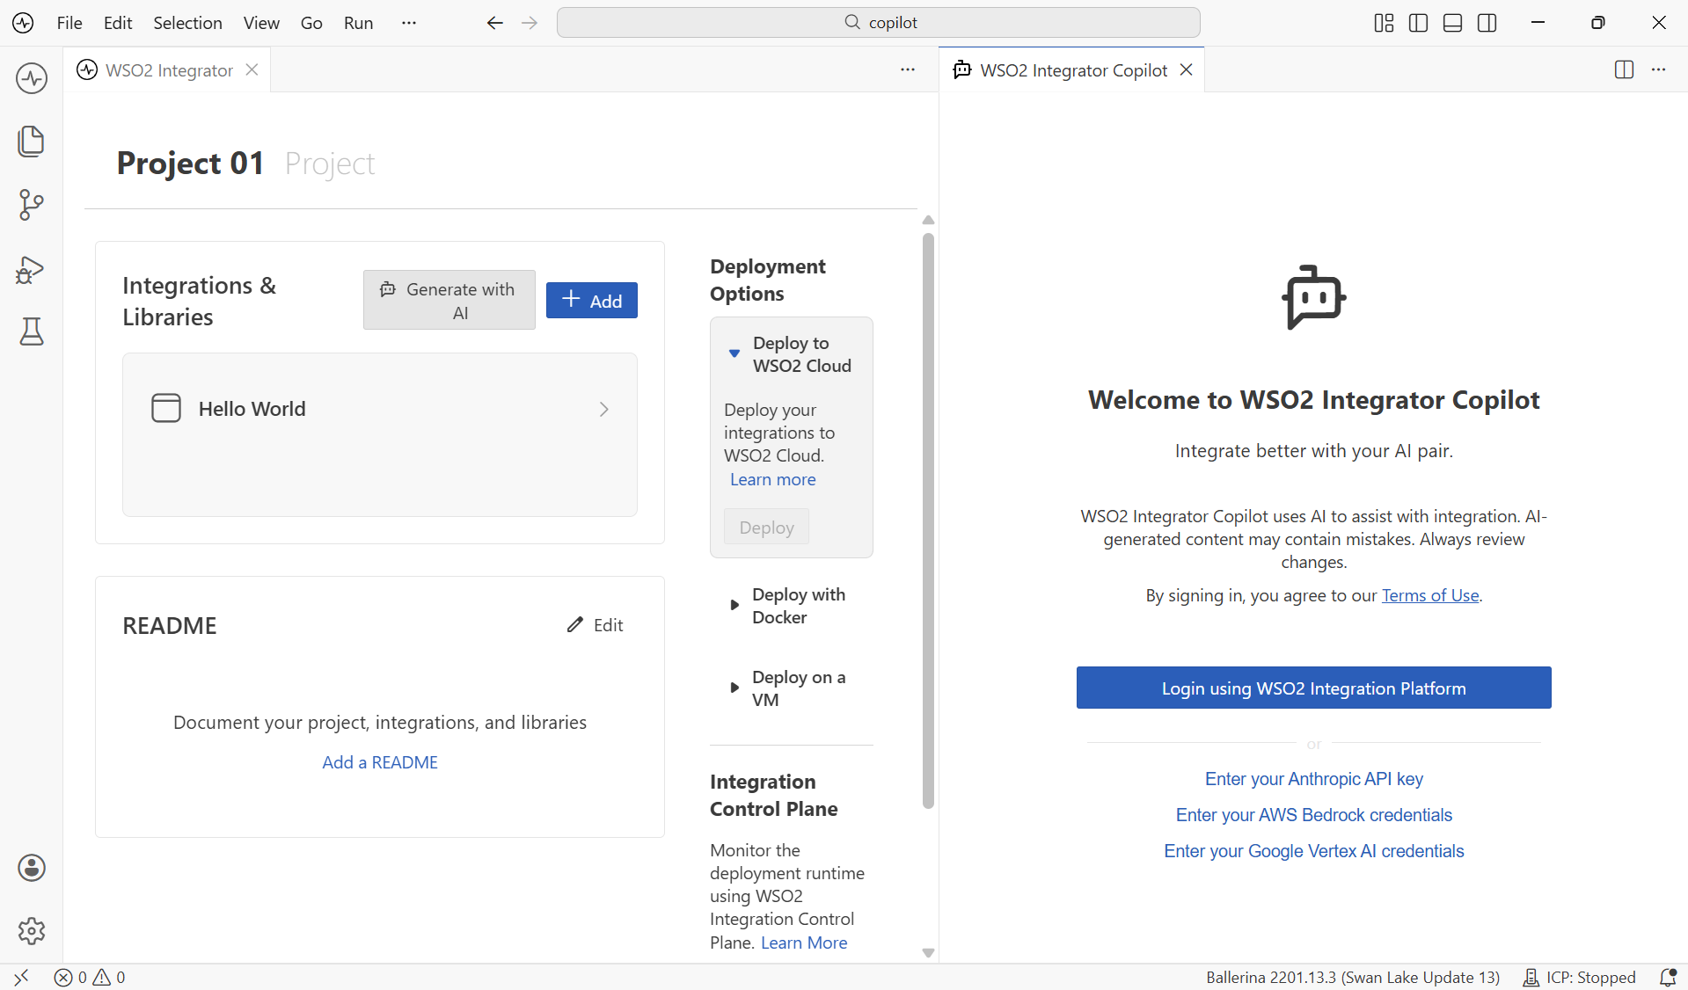Login using WSO2 Integration Platform
The width and height of the screenshot is (1688, 990).
tap(1313, 688)
